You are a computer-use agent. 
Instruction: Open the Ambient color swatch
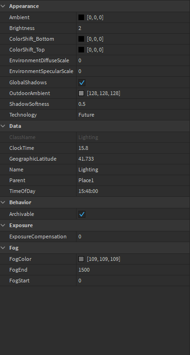tap(81, 17)
